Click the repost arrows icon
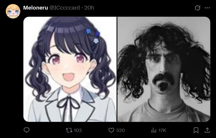Viewport: 216px width, 138px height. pyautogui.click(x=69, y=130)
